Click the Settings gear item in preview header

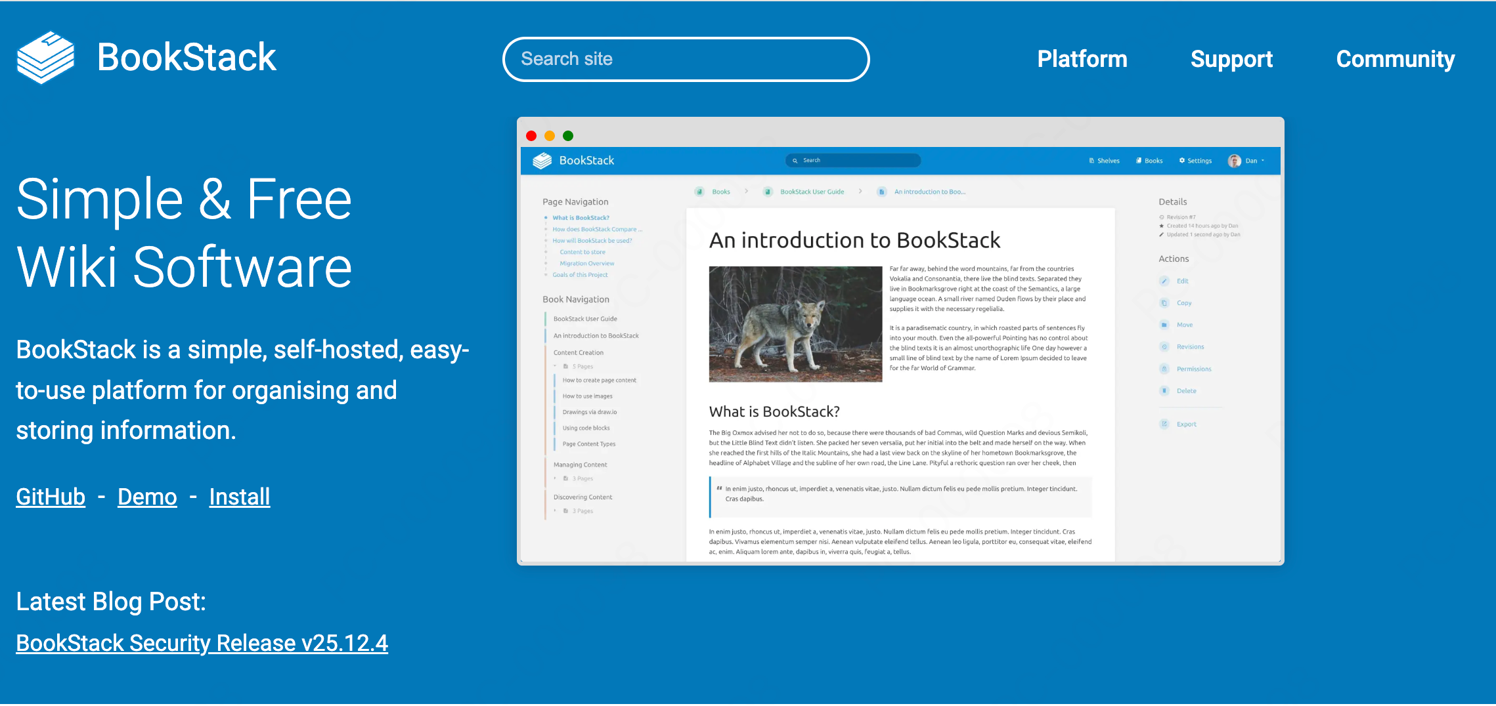(1195, 161)
